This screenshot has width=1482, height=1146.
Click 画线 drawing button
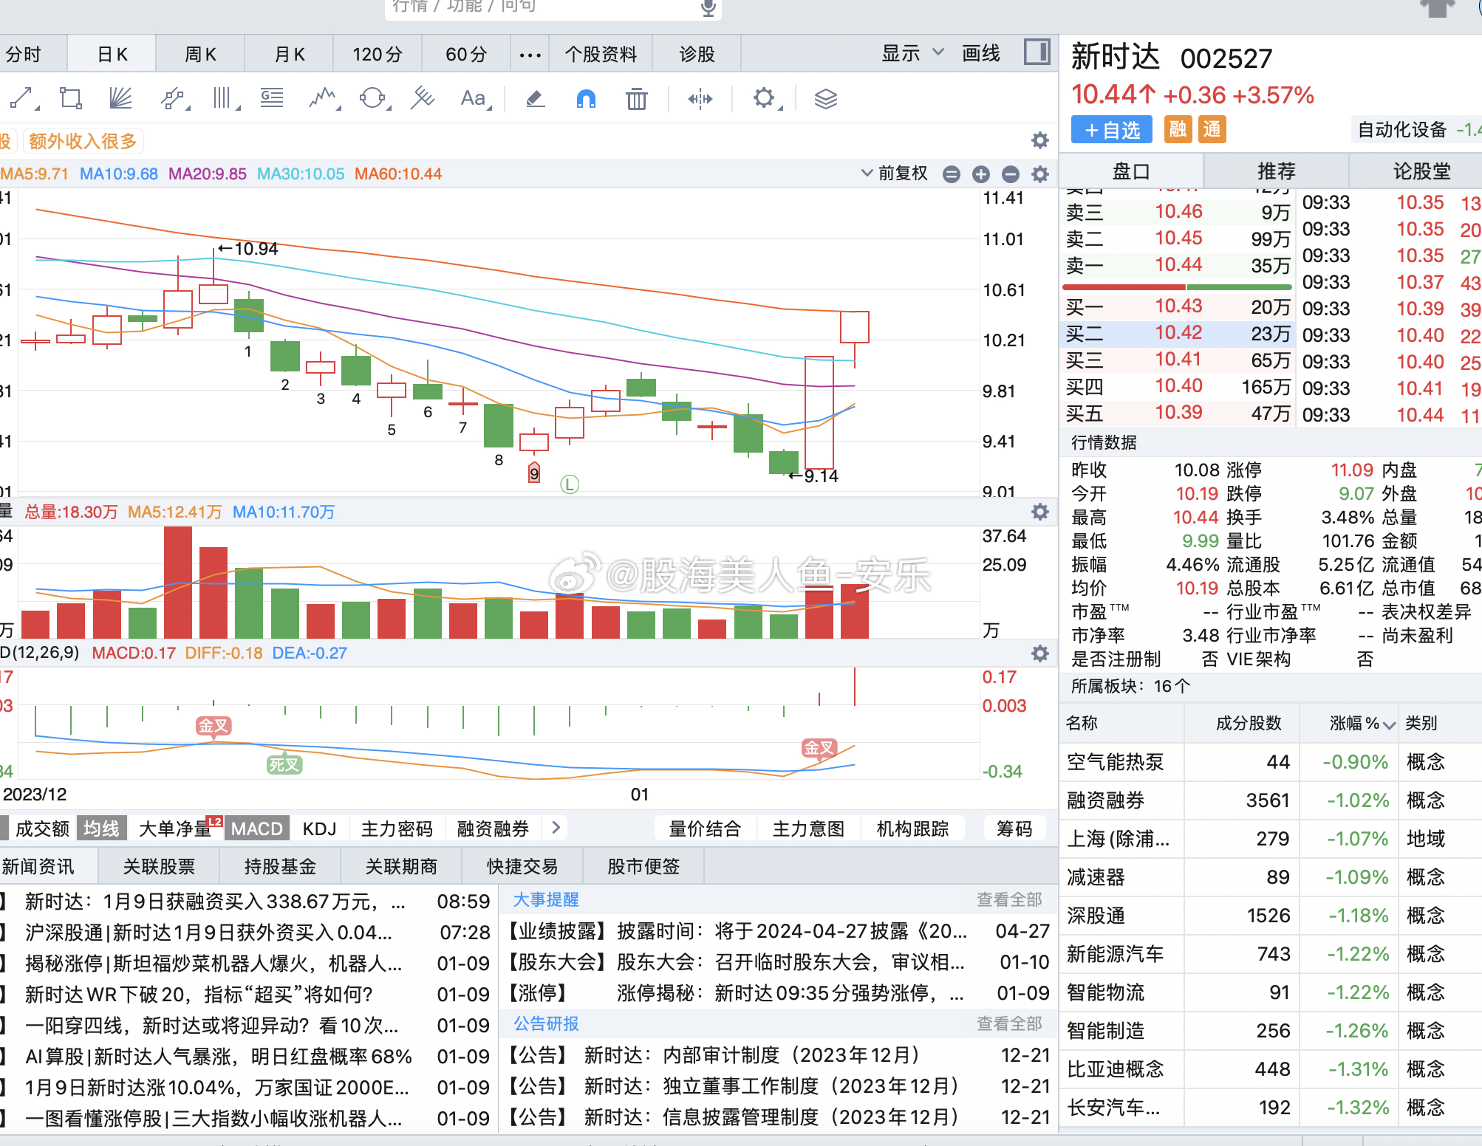click(x=981, y=53)
